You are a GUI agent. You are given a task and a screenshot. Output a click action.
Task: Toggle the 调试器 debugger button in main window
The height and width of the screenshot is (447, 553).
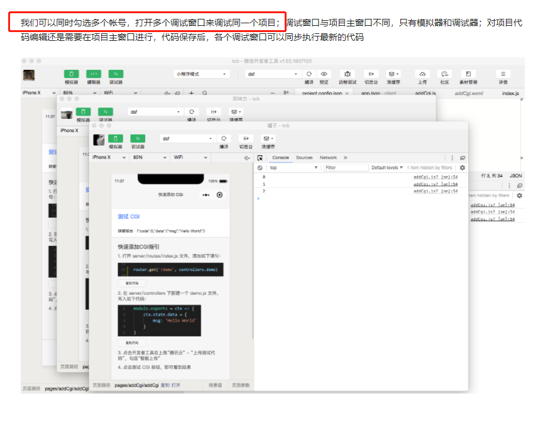(x=116, y=74)
